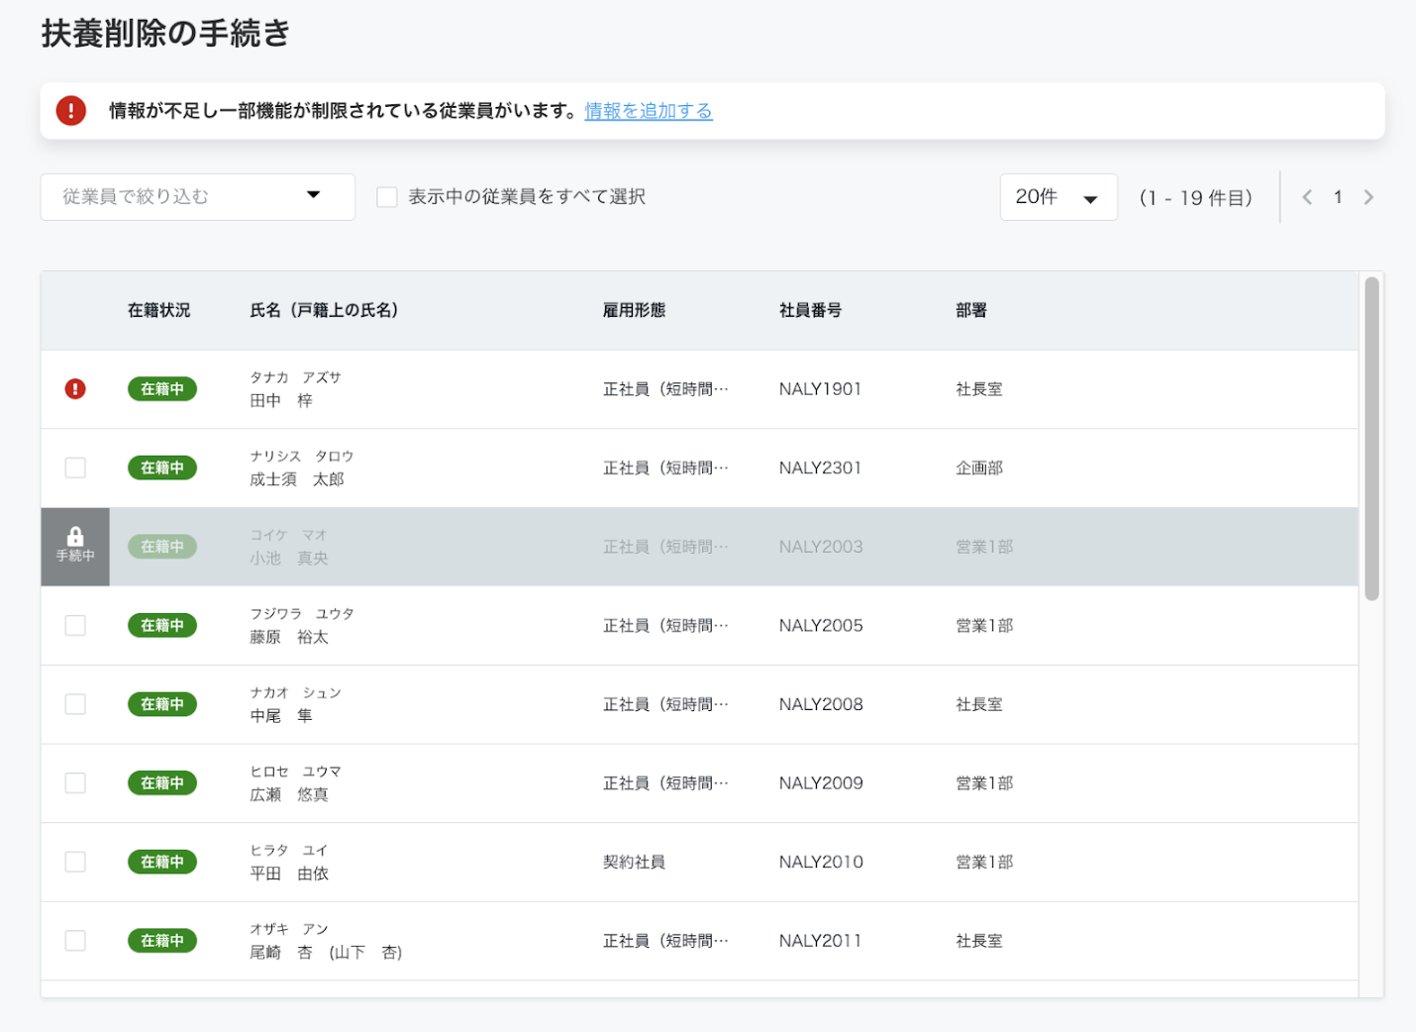Click employee number NALY2010
This screenshot has height=1032, width=1416.
[821, 862]
